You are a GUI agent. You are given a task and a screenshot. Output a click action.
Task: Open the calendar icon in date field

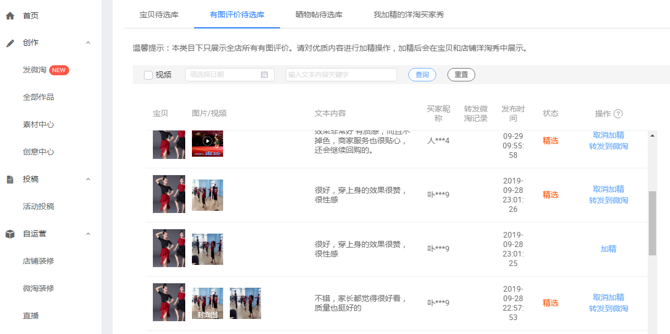pyautogui.click(x=264, y=75)
